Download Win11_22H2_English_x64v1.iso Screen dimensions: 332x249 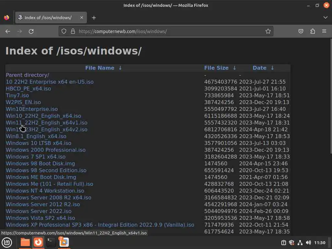pos(46,123)
